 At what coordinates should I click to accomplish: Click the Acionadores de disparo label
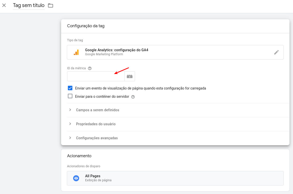pos(84,166)
